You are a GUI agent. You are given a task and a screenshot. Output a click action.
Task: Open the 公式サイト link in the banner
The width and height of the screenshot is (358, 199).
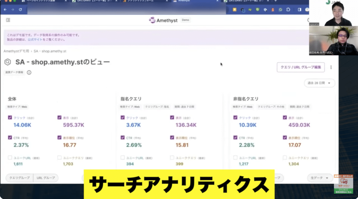coord(35,39)
